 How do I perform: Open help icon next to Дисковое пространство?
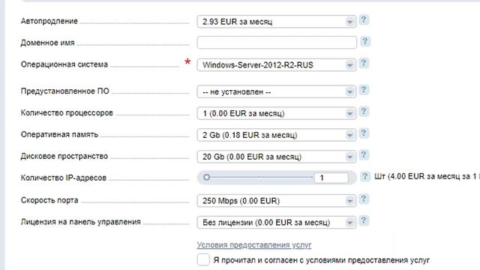(x=364, y=155)
